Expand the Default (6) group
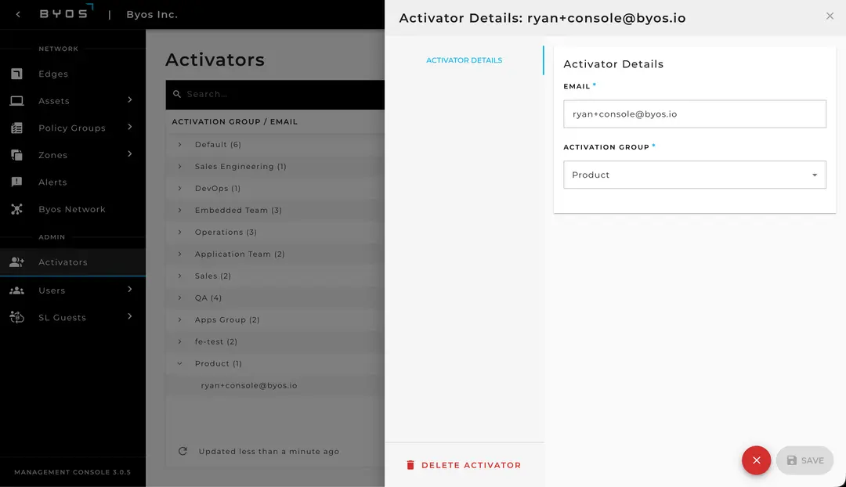The width and height of the screenshot is (846, 487). point(179,145)
